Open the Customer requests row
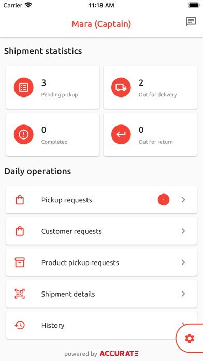This screenshot has width=203, height=361. 102,231
